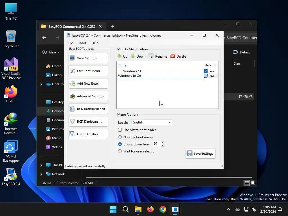The image size is (288, 216).
Task: Switch Explorer to large thumbnails view
Action: click(x=253, y=183)
